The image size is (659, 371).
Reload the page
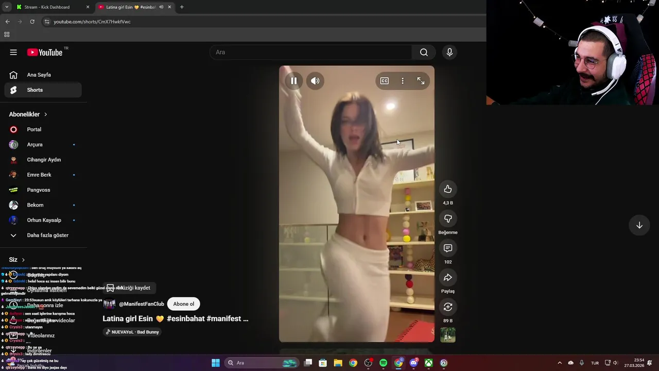pyautogui.click(x=32, y=22)
